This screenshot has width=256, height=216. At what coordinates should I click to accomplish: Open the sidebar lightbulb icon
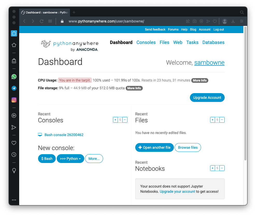pos(14,170)
